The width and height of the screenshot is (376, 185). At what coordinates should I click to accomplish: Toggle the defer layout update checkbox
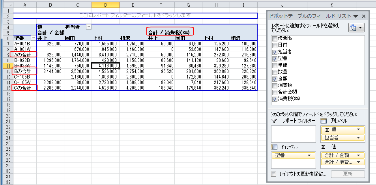[x=274, y=174]
